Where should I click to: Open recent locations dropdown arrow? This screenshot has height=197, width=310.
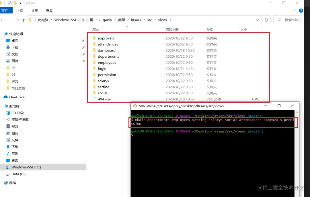click(x=18, y=20)
